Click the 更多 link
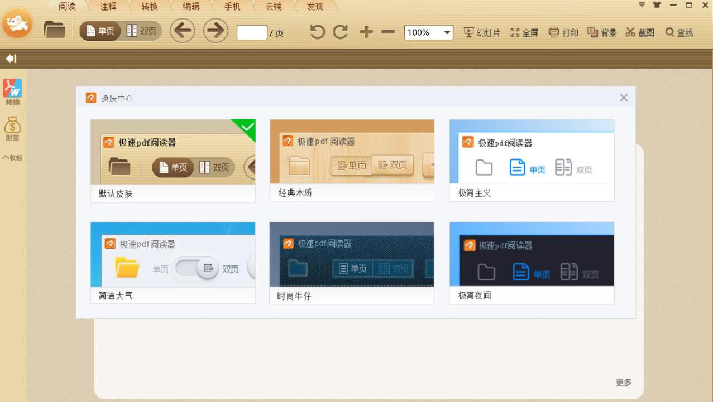The width and height of the screenshot is (713, 402). click(623, 382)
